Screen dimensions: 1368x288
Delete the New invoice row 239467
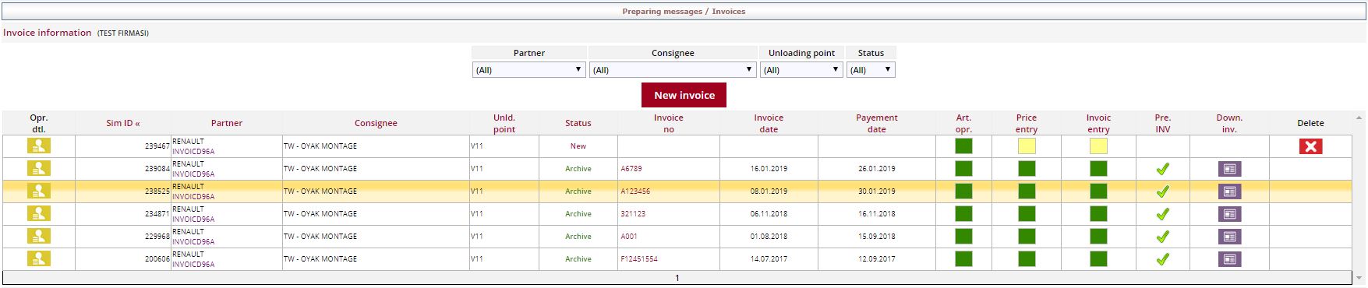click(x=1310, y=146)
